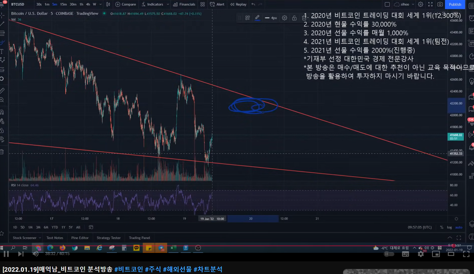Viewport: 474px width, 274px height.
Task: Select the 1m timeframe
Action: 47,4
